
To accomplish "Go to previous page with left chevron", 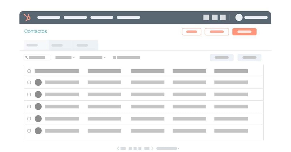I will [118, 148].
